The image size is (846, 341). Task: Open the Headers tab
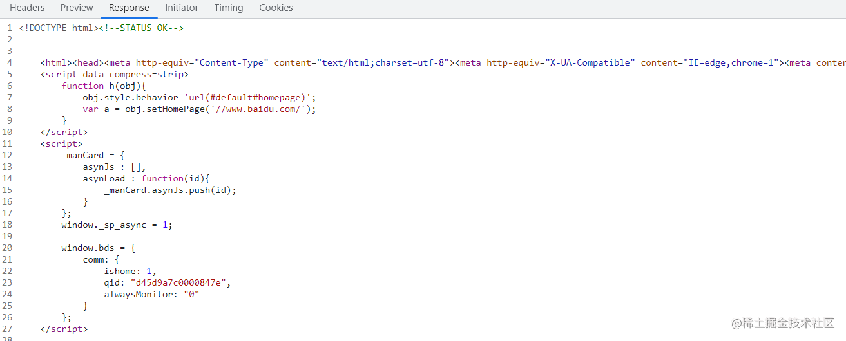27,8
